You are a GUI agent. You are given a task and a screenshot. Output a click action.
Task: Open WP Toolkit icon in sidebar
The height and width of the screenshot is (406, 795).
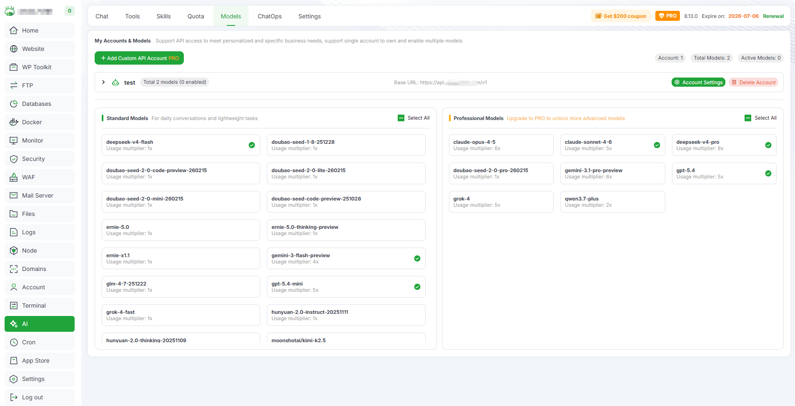(14, 67)
